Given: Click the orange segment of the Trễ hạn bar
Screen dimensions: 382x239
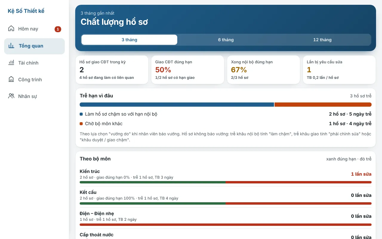Looking at the screenshot, I should [323, 105].
